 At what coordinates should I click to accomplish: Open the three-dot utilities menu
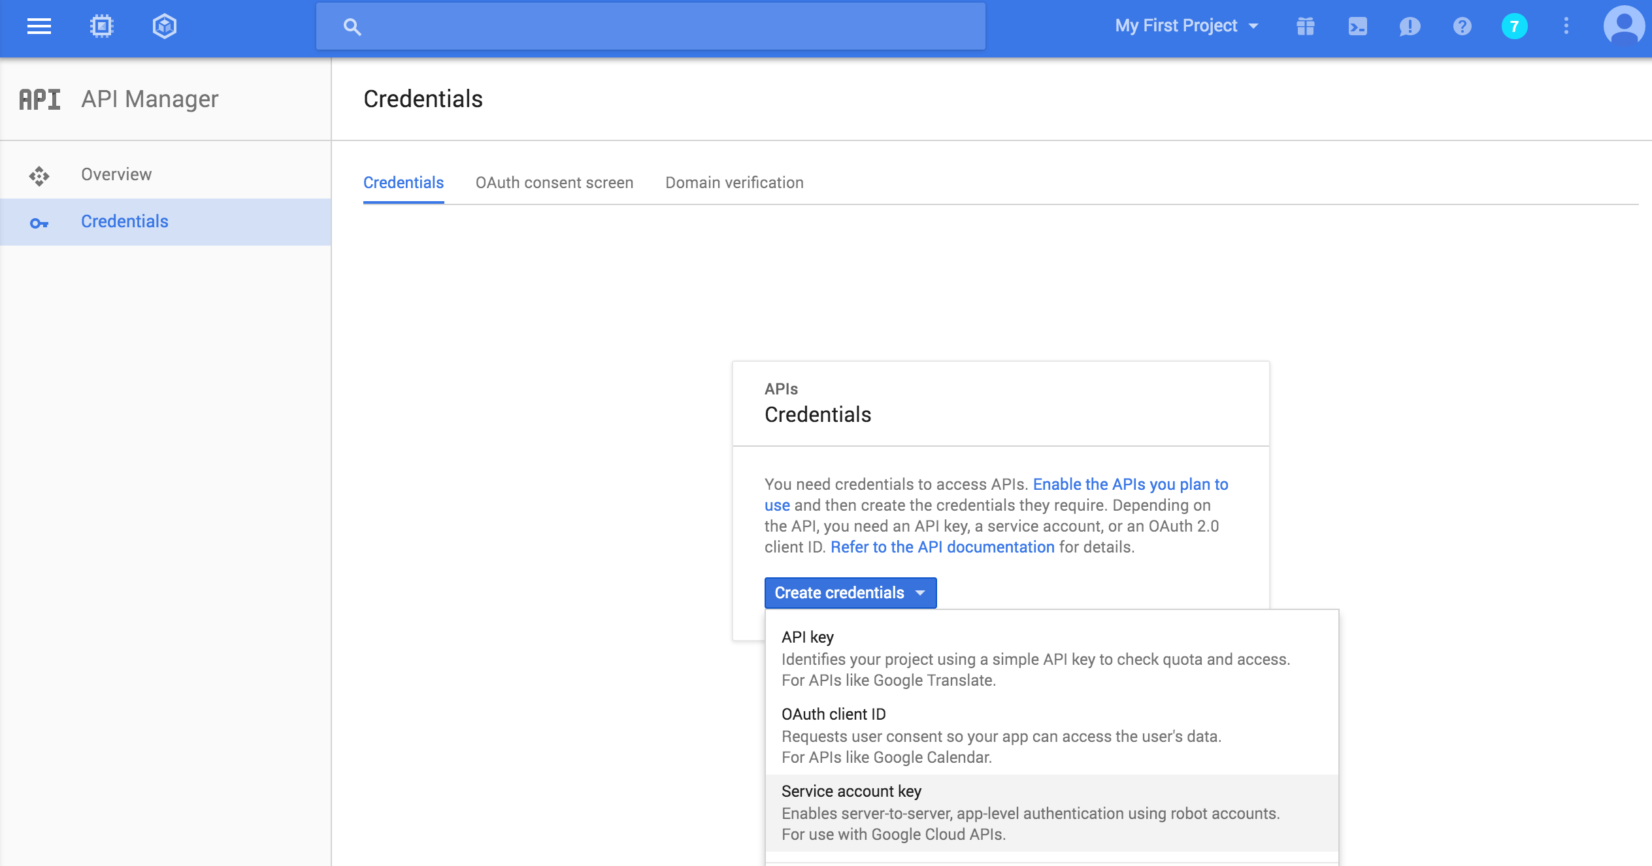tap(1566, 26)
